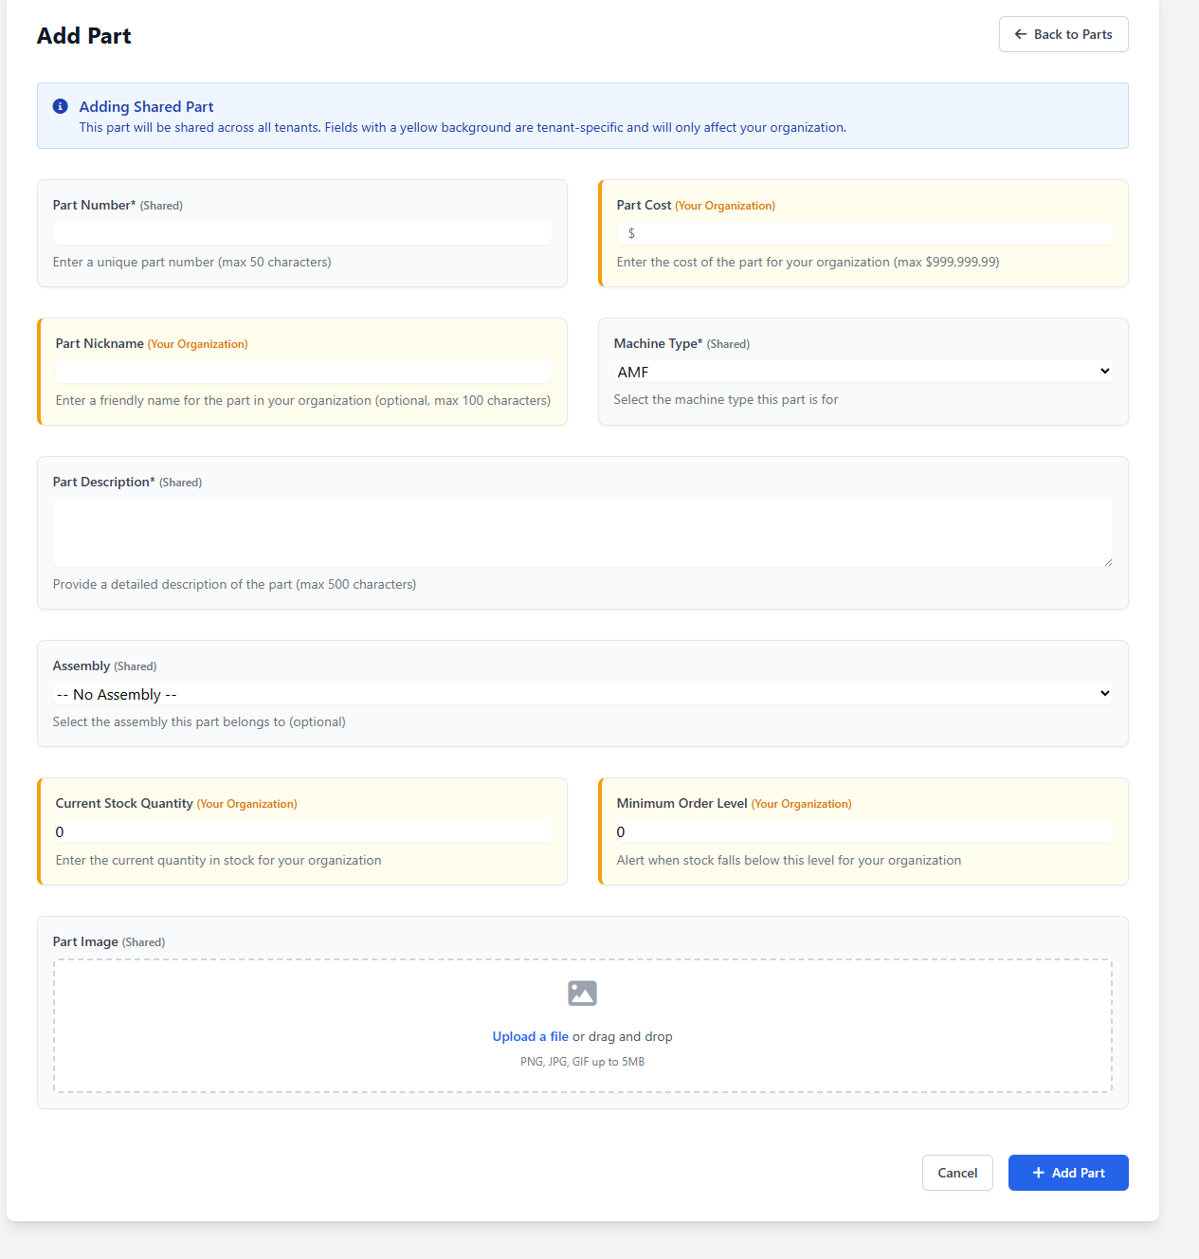
Task: Submit with the blue Add Part button
Action: tap(1068, 1173)
